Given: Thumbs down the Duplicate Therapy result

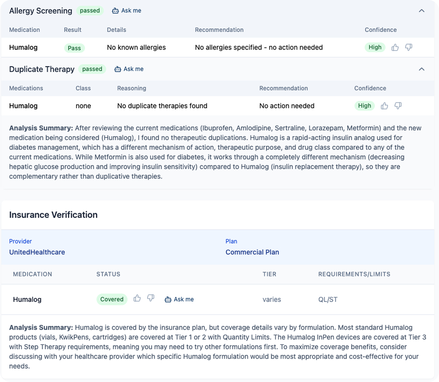Looking at the screenshot, I should [398, 106].
